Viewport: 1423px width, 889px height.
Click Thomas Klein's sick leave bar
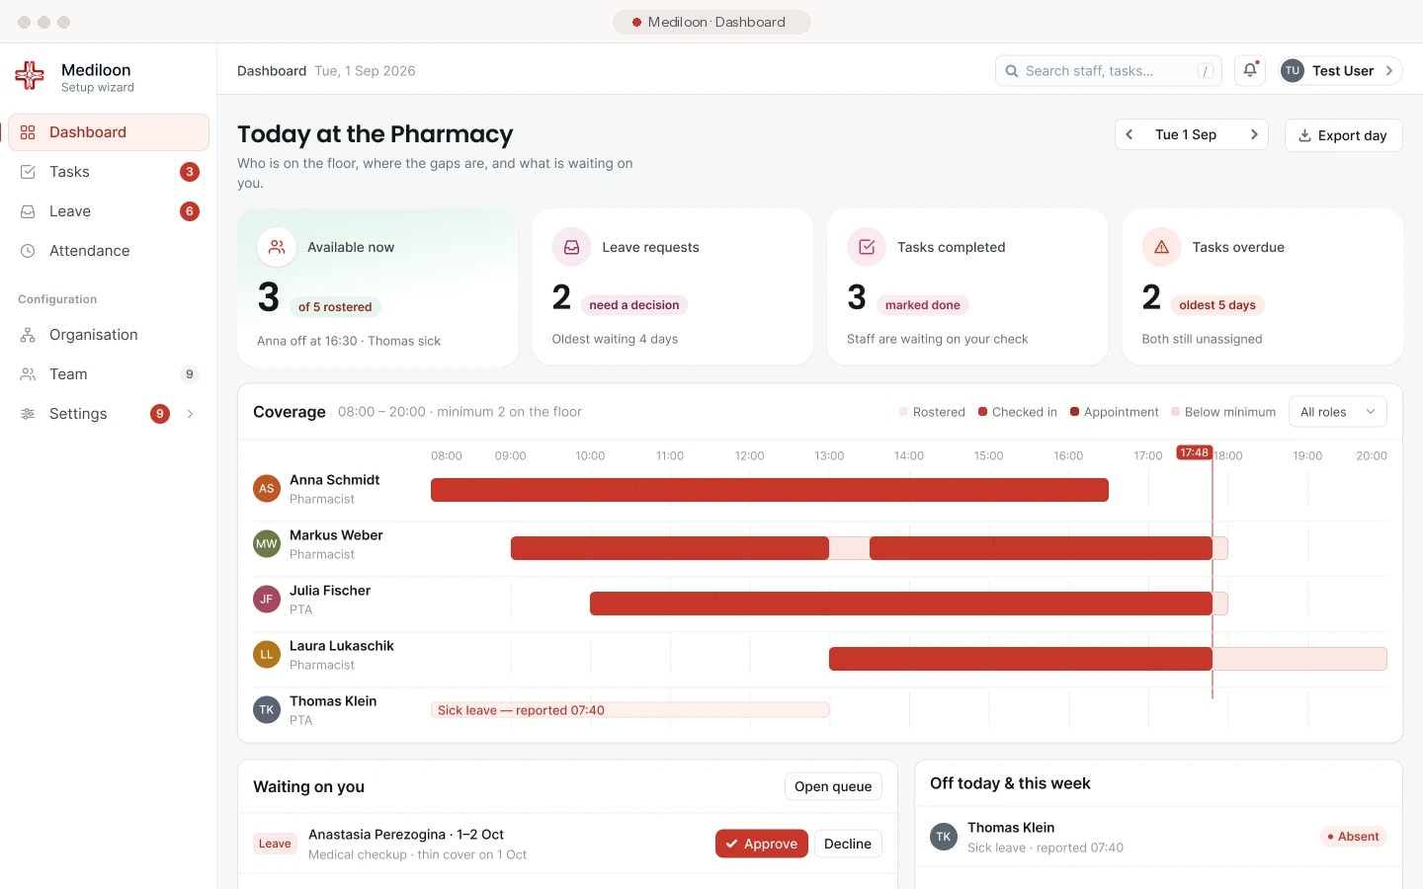629,710
